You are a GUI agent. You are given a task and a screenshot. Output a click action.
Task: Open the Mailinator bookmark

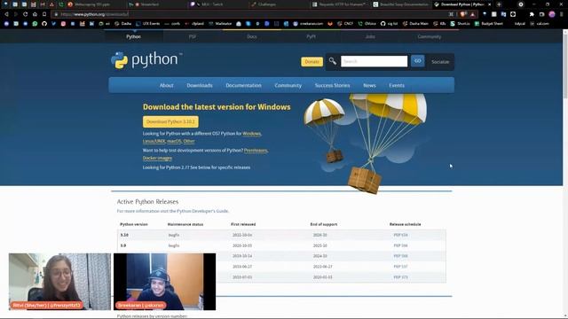point(220,24)
